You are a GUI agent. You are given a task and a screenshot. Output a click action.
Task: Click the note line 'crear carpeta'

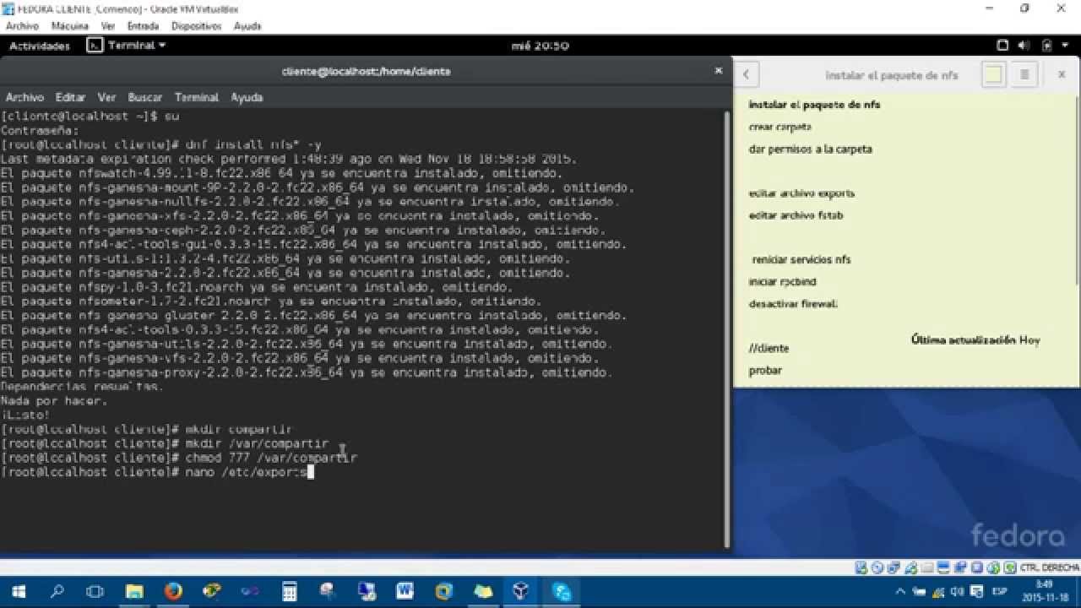780,127
